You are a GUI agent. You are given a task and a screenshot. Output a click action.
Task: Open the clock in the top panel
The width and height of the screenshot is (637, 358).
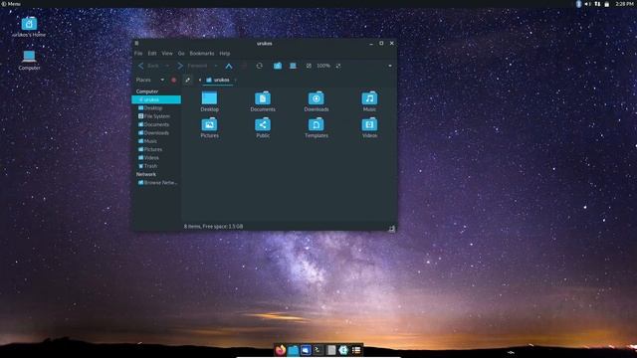[624, 4]
